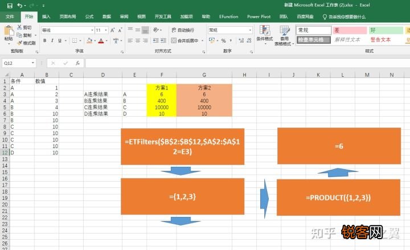
Task: Align text right
Action: [145, 40]
